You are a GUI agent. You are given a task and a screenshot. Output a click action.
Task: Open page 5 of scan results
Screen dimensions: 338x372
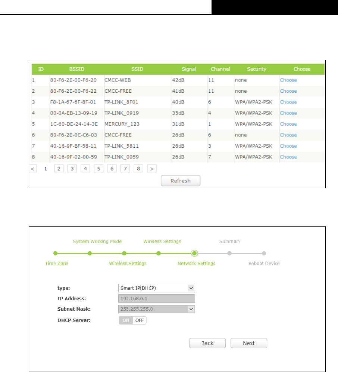coord(98,169)
